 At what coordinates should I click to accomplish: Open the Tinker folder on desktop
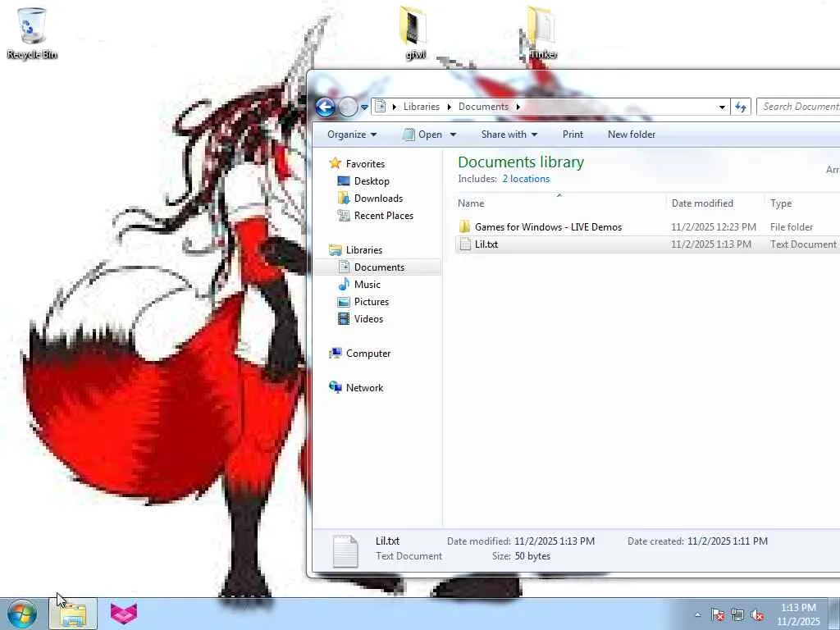tap(541, 33)
